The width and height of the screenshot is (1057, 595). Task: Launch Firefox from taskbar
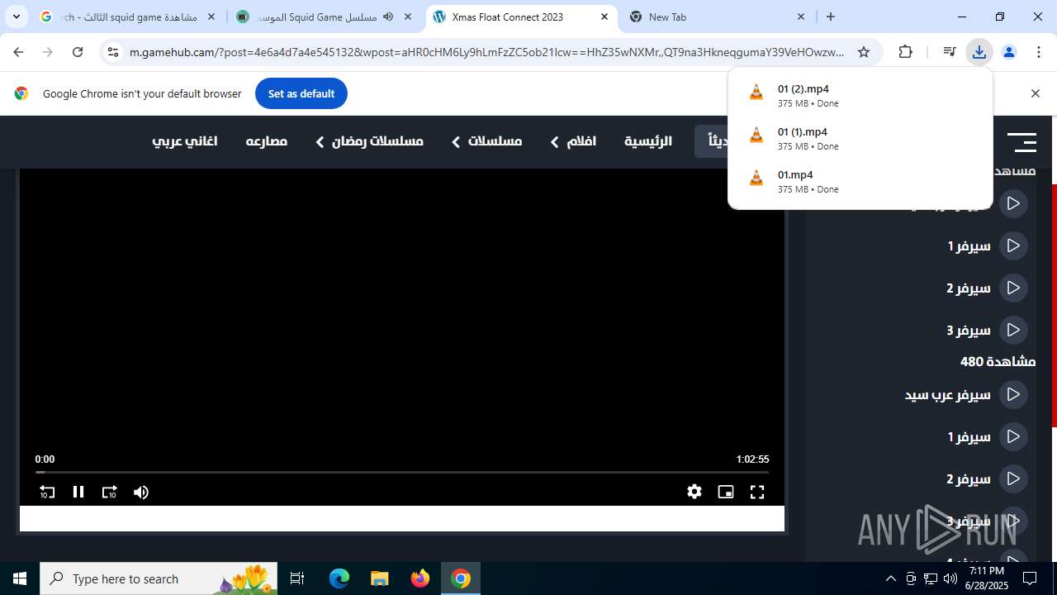420,578
